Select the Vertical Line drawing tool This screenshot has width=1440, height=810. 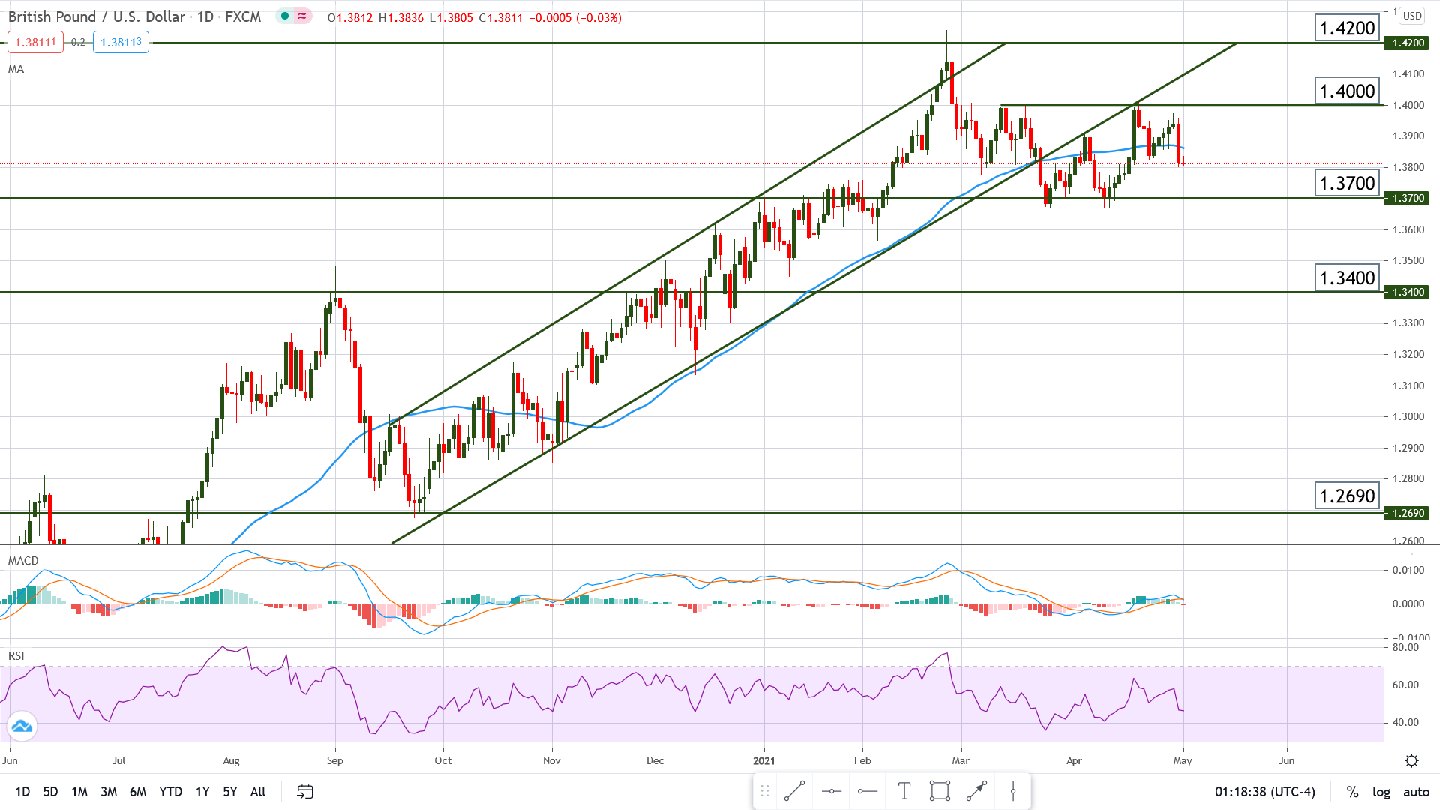pos(1013,791)
